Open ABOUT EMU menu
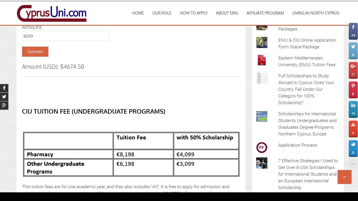 227,13
